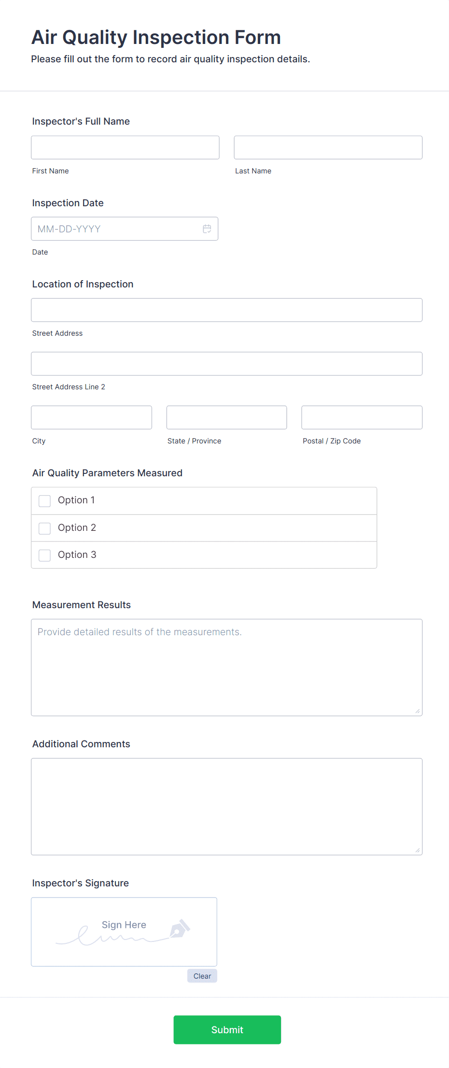Click the Postal / Zip Code field
The width and height of the screenshot is (449, 1068).
click(361, 417)
